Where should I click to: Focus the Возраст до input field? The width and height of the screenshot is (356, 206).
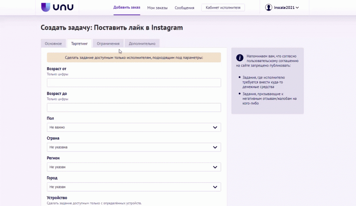click(133, 108)
